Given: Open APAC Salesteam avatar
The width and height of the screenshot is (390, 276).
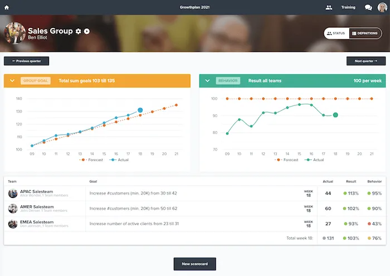Looking at the screenshot, I should click(13, 193).
